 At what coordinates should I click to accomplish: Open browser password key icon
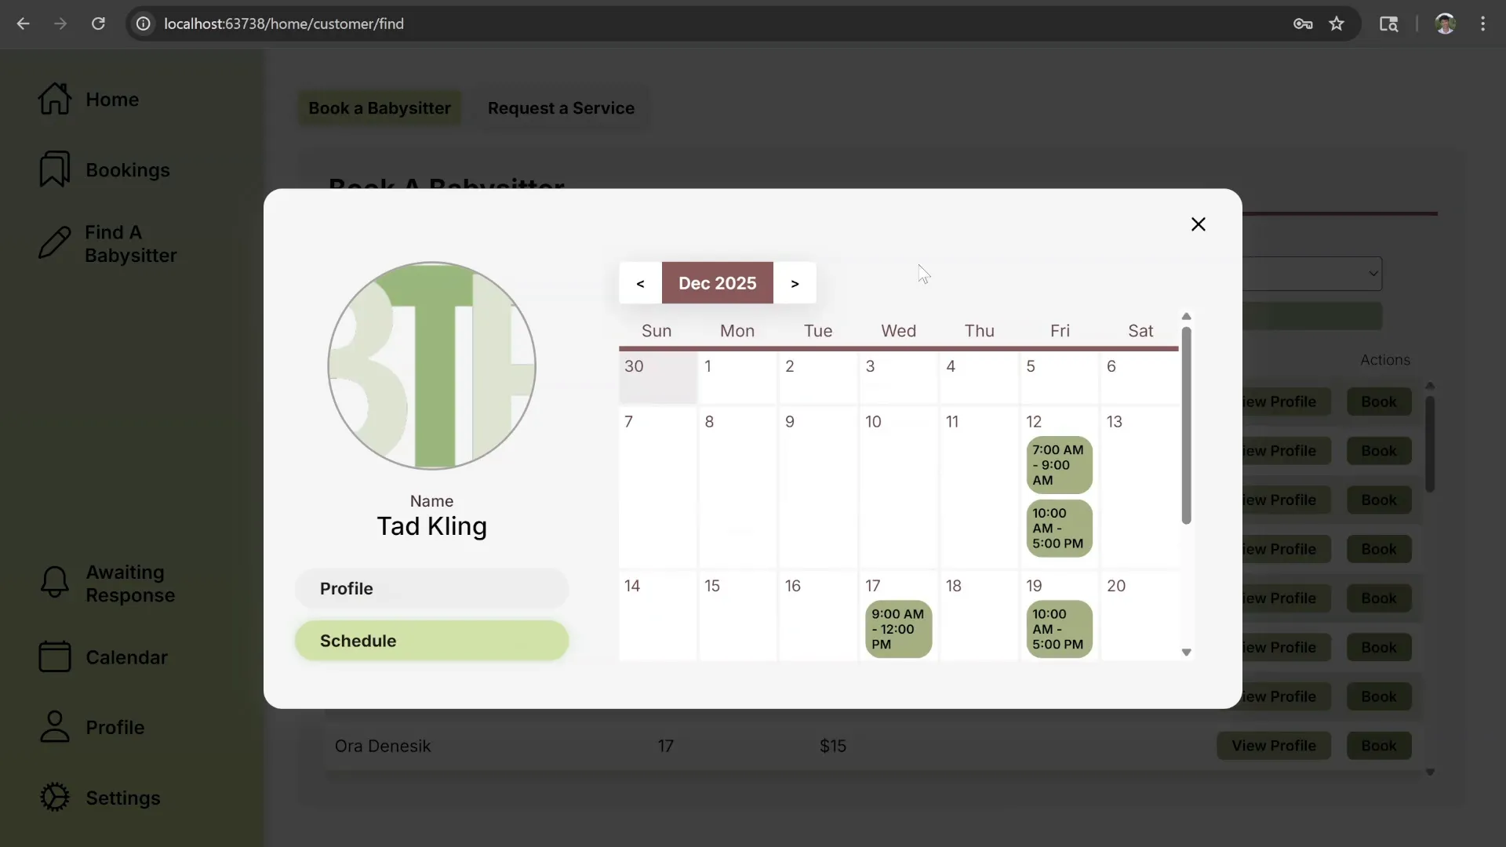point(1303,24)
